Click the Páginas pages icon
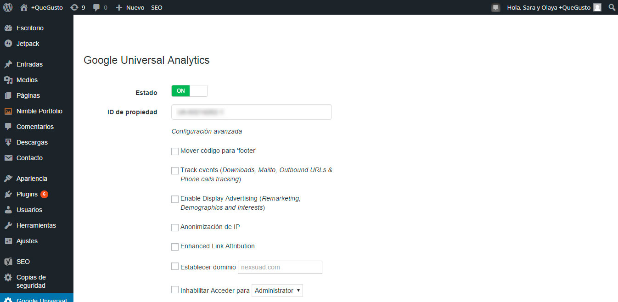 coord(8,95)
